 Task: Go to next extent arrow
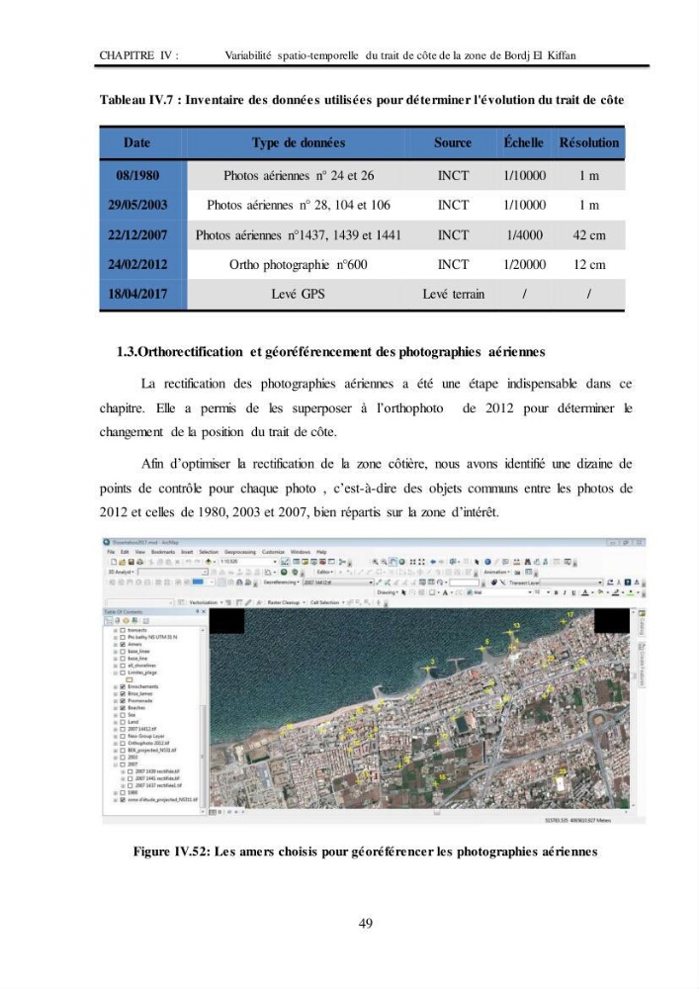(441, 562)
